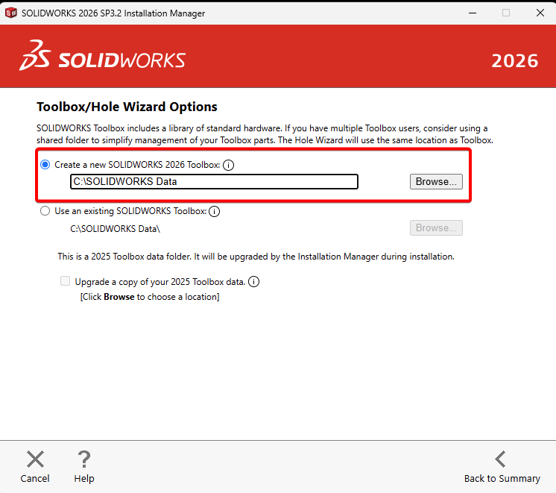The height and width of the screenshot is (493, 556).
Task: Click the [Click Browse to choose a location] text
Action: 150,297
